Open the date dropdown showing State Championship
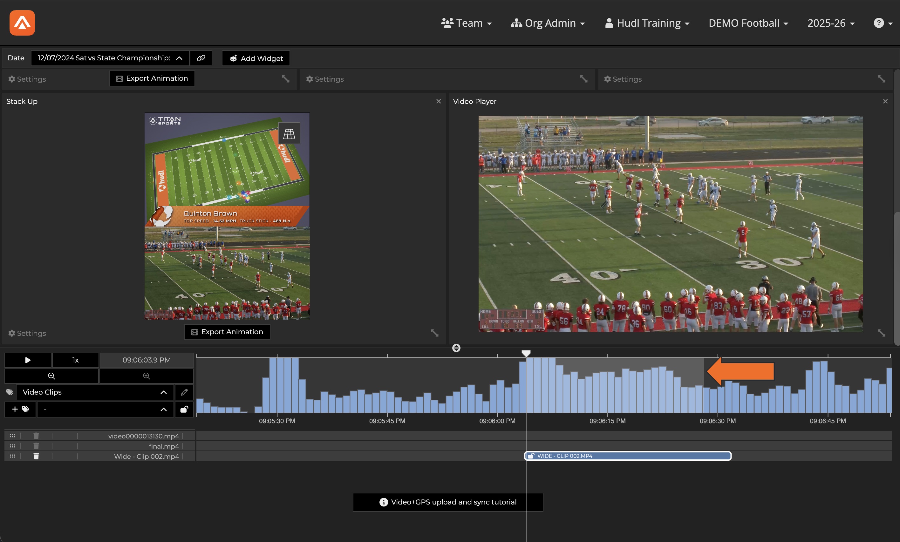This screenshot has height=542, width=900. pos(110,58)
